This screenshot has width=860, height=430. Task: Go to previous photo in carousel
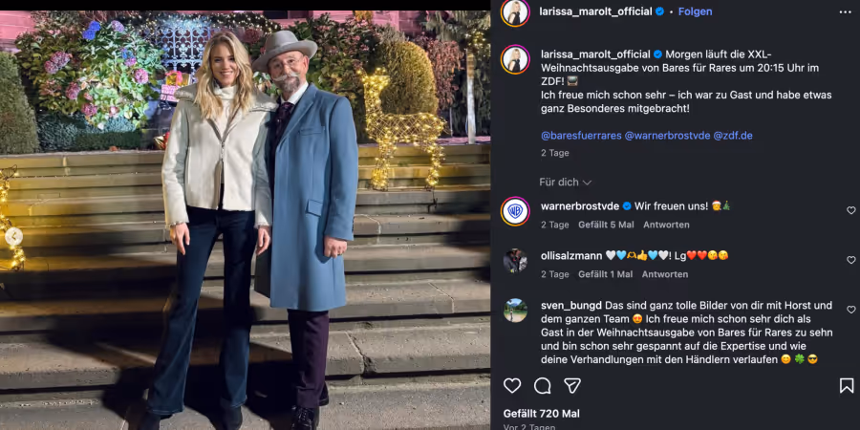pyautogui.click(x=12, y=235)
